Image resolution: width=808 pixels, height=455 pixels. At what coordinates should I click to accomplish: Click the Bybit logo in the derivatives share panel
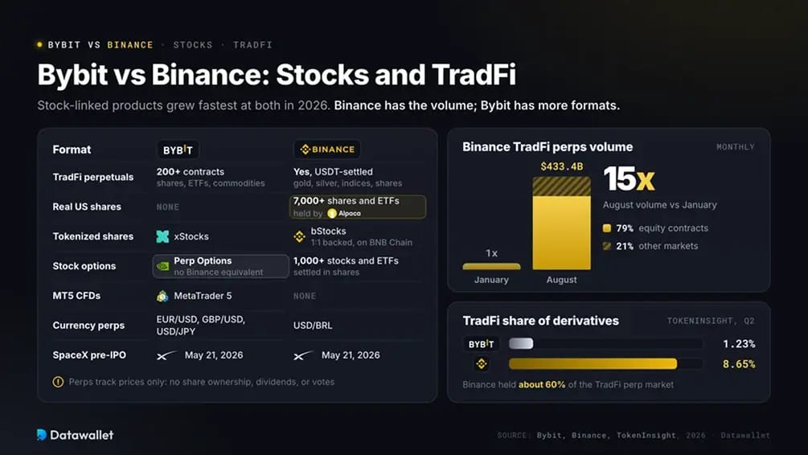pyautogui.click(x=482, y=344)
